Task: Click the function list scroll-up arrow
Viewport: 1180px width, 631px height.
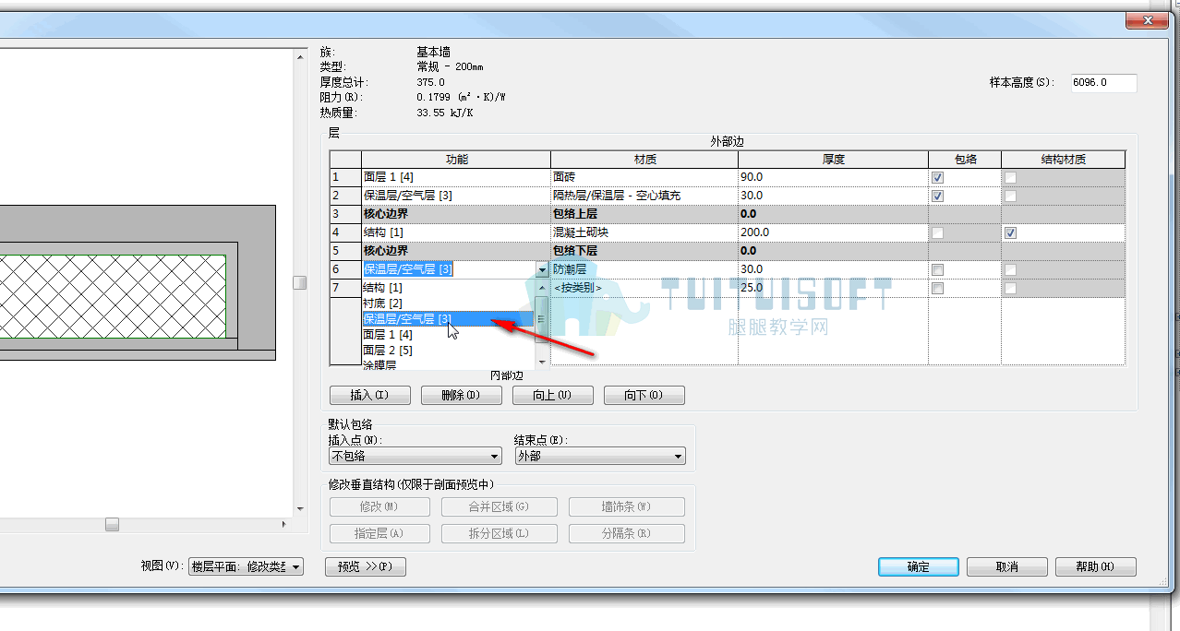Action: pyautogui.click(x=542, y=288)
